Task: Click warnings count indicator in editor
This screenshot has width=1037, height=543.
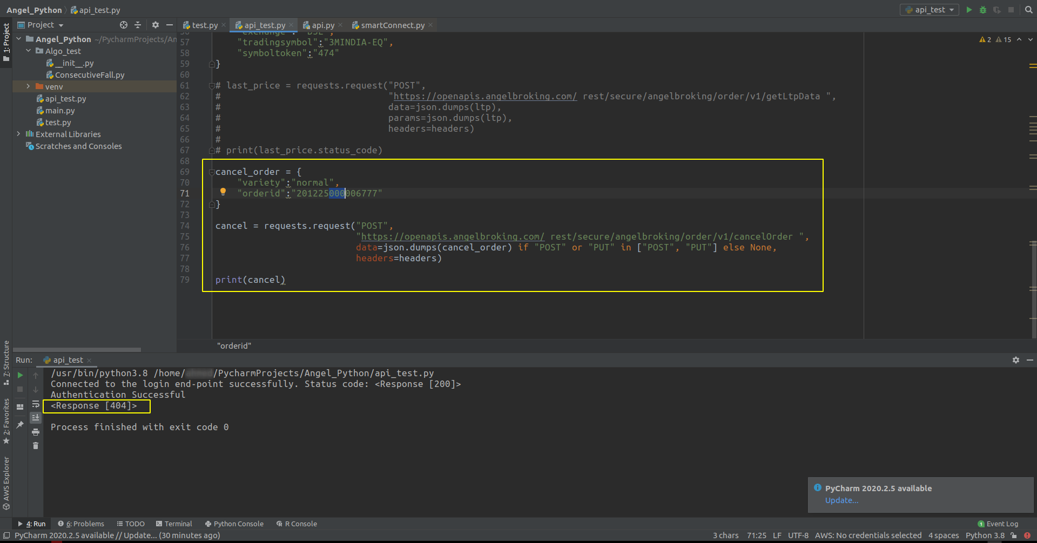Action: click(995, 39)
